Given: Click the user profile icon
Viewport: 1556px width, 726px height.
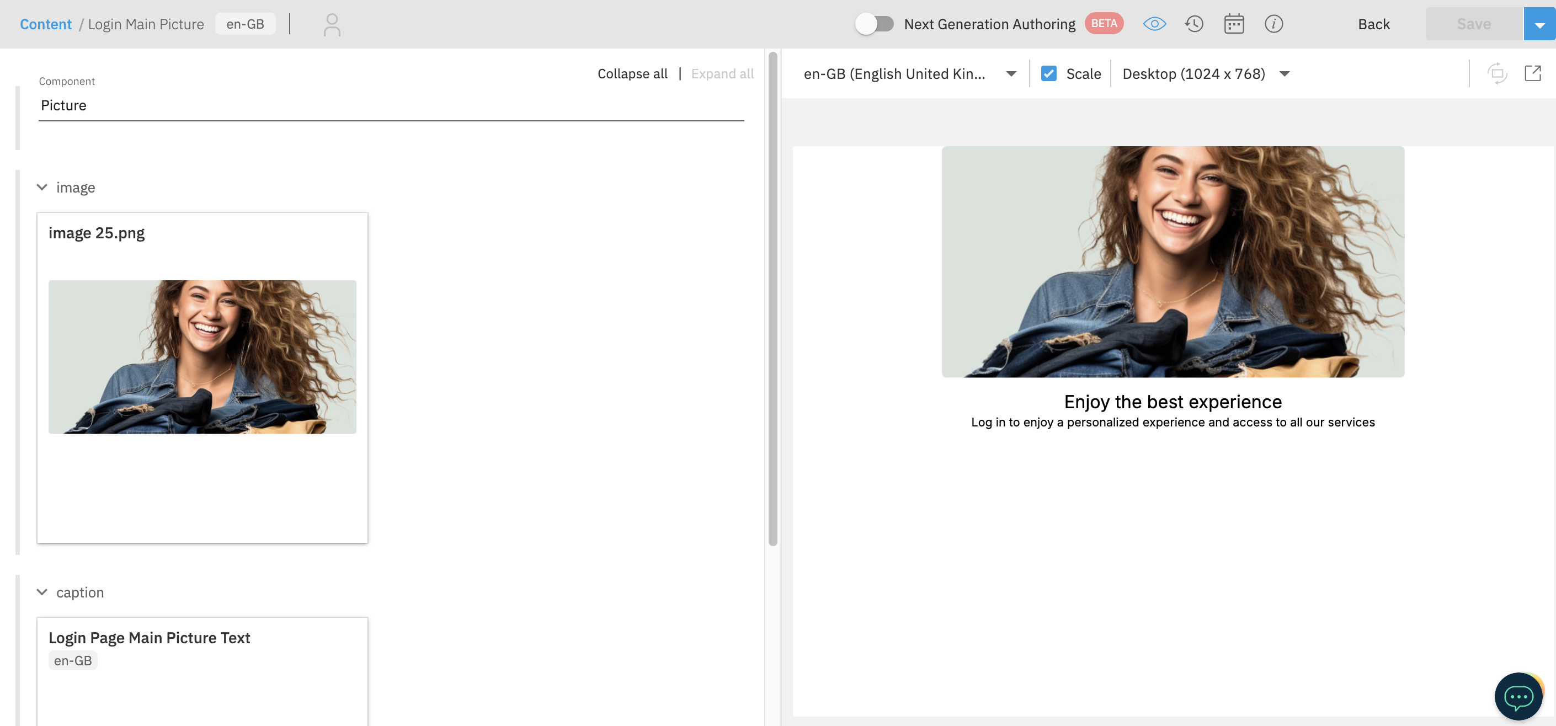Looking at the screenshot, I should [332, 25].
